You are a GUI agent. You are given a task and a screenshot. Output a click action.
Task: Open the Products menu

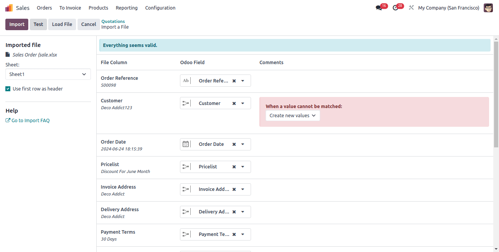(98, 8)
